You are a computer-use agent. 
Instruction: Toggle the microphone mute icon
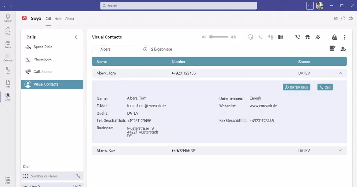[270, 37]
